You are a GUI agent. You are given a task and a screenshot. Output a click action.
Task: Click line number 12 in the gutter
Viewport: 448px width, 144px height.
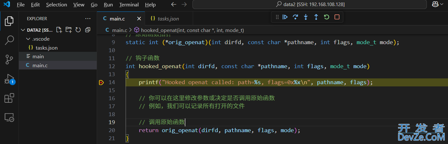(x=112, y=66)
